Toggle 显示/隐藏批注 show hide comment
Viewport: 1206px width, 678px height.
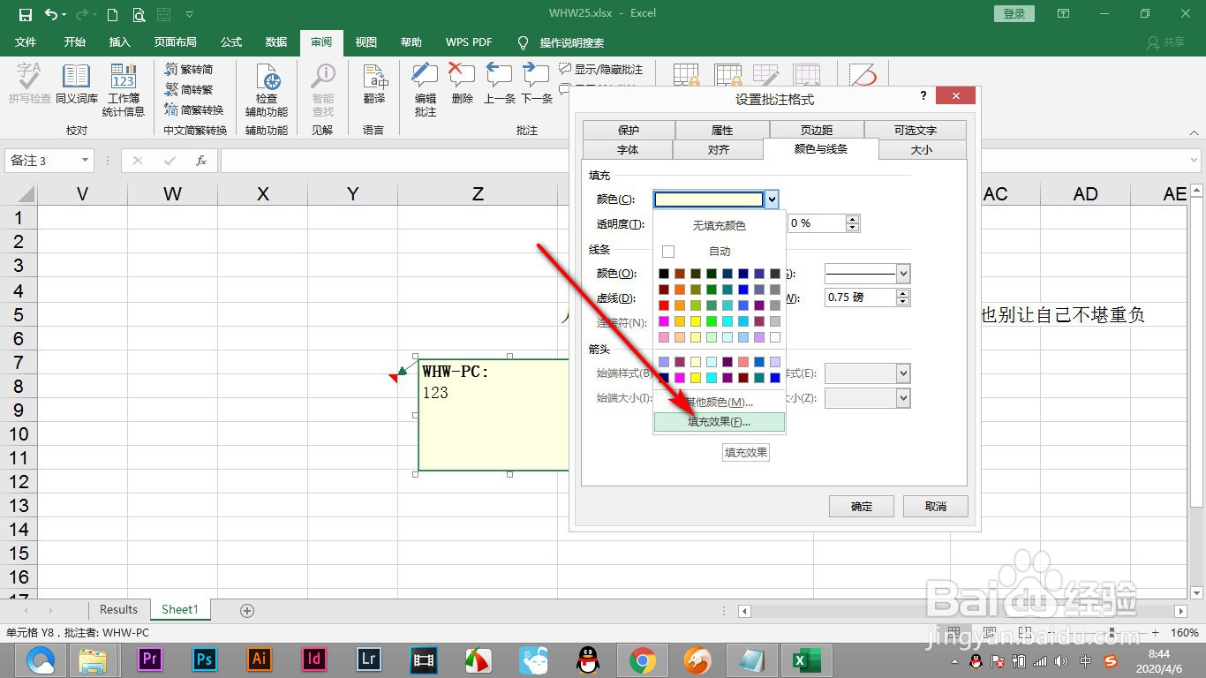(601, 69)
